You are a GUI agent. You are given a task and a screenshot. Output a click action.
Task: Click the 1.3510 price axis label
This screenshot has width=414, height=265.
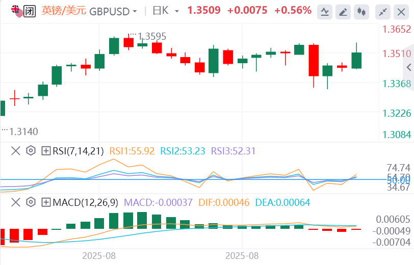[397, 54]
